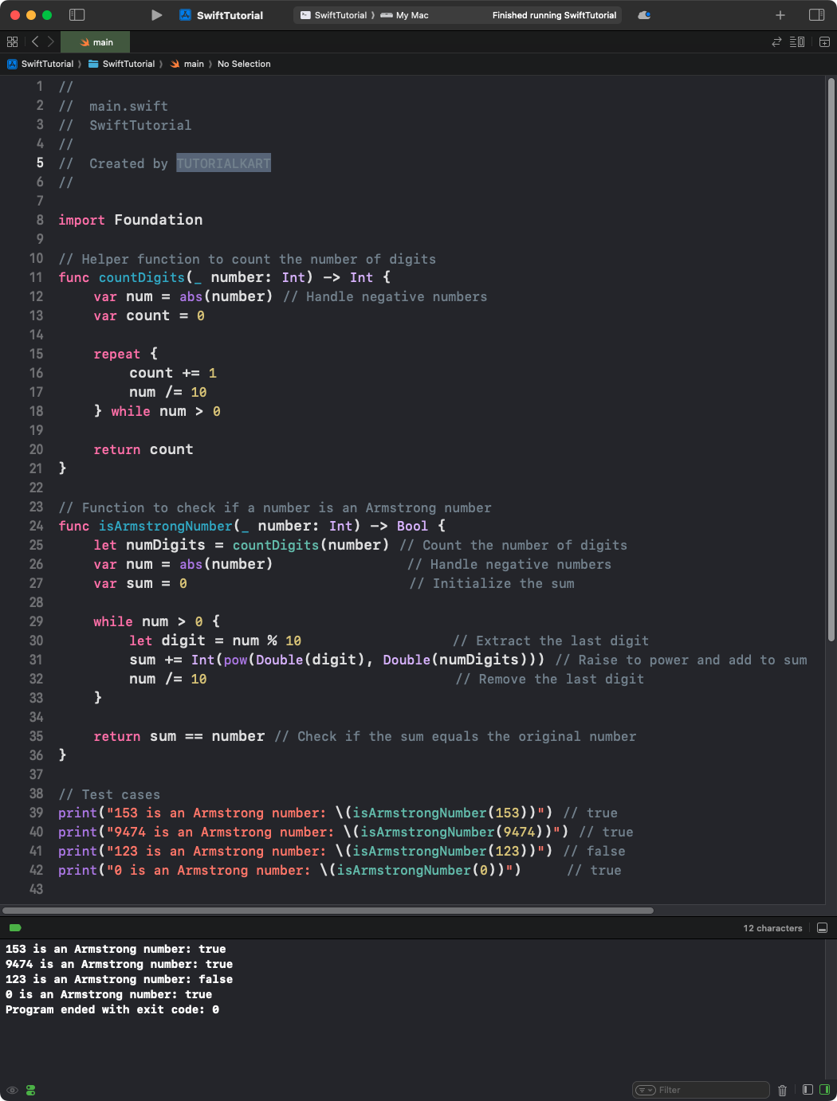Select the main editor tab

pos(95,41)
